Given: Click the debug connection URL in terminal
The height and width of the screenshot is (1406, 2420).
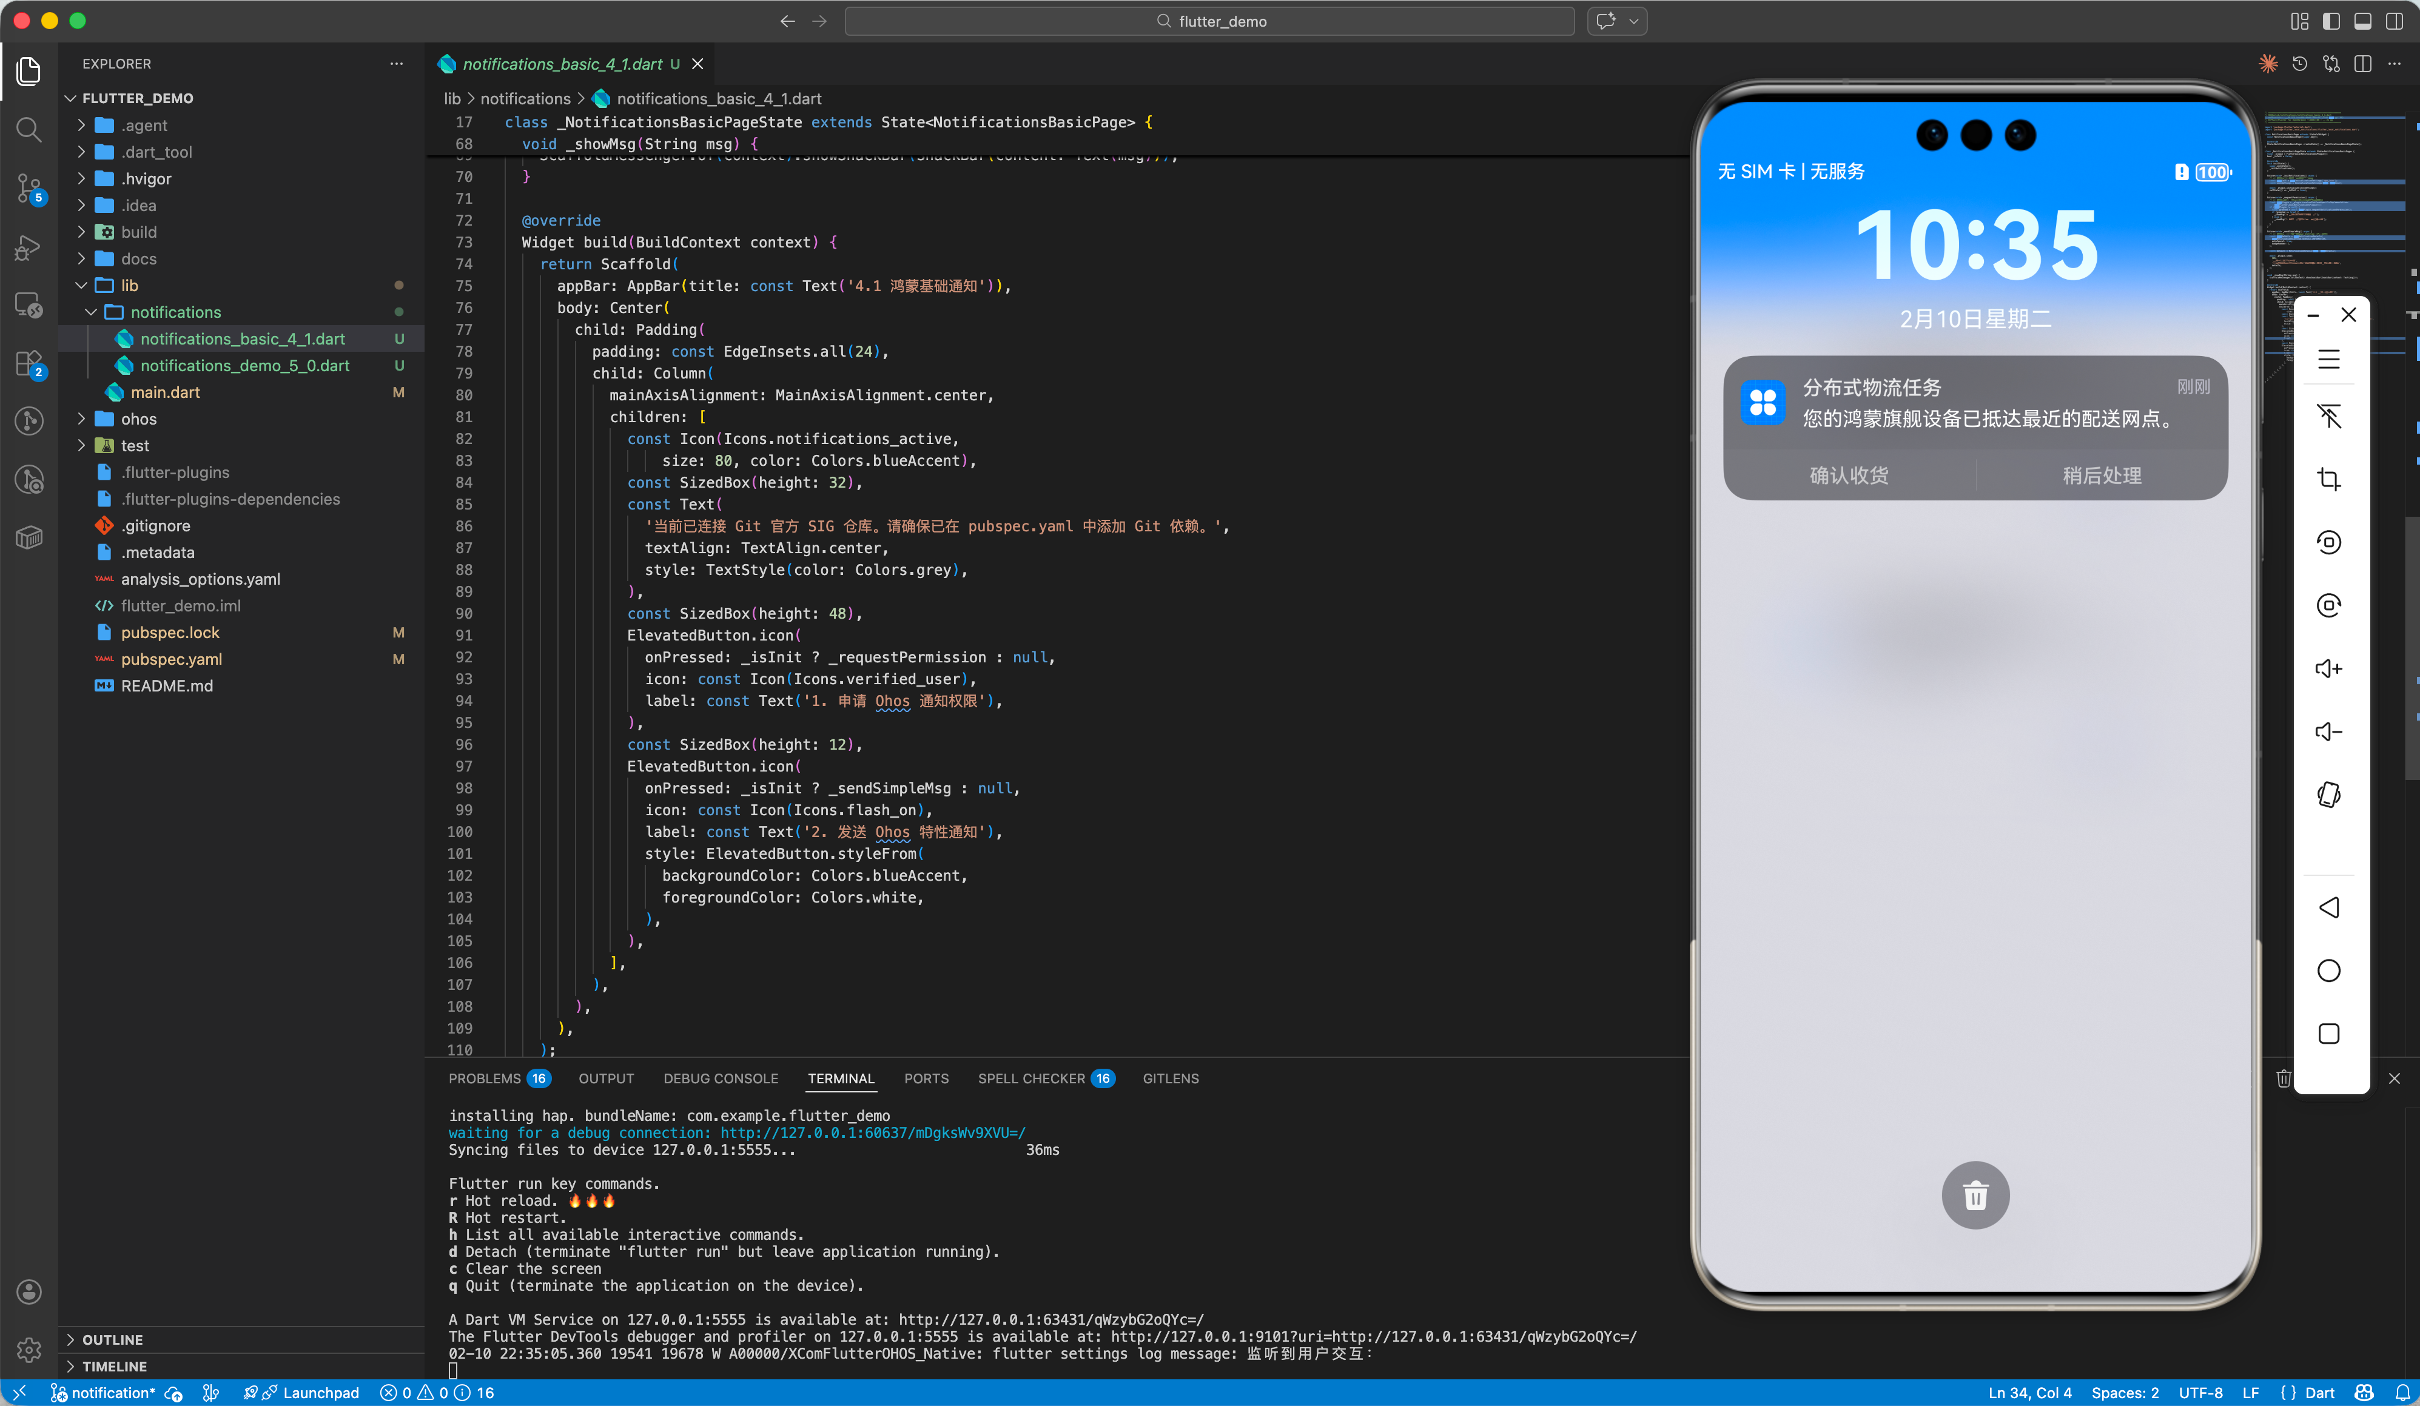Looking at the screenshot, I should [872, 1132].
